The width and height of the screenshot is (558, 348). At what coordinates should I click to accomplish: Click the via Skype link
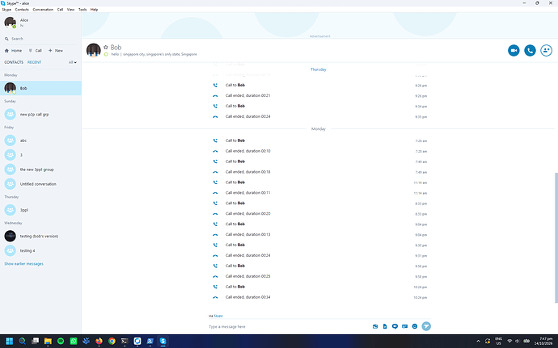coord(218,316)
